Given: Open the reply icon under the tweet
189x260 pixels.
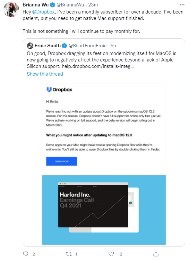Looking at the screenshot, I should 26,254.
